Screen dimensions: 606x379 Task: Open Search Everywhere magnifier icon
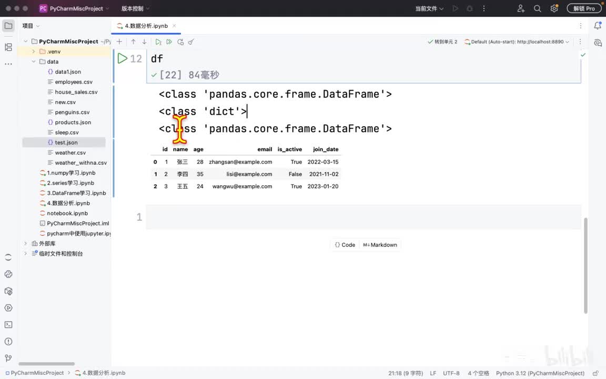coord(537,8)
